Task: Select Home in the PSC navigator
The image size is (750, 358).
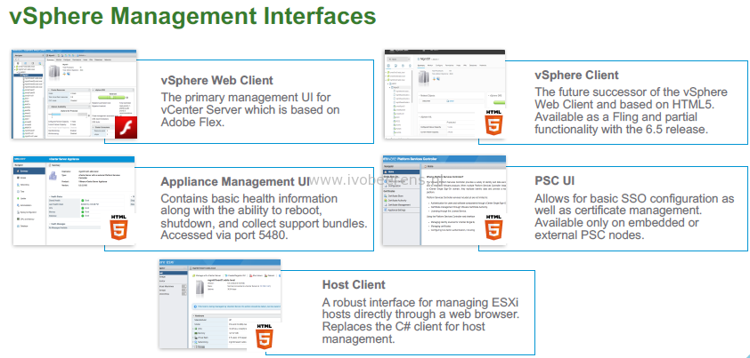Action: [402, 171]
